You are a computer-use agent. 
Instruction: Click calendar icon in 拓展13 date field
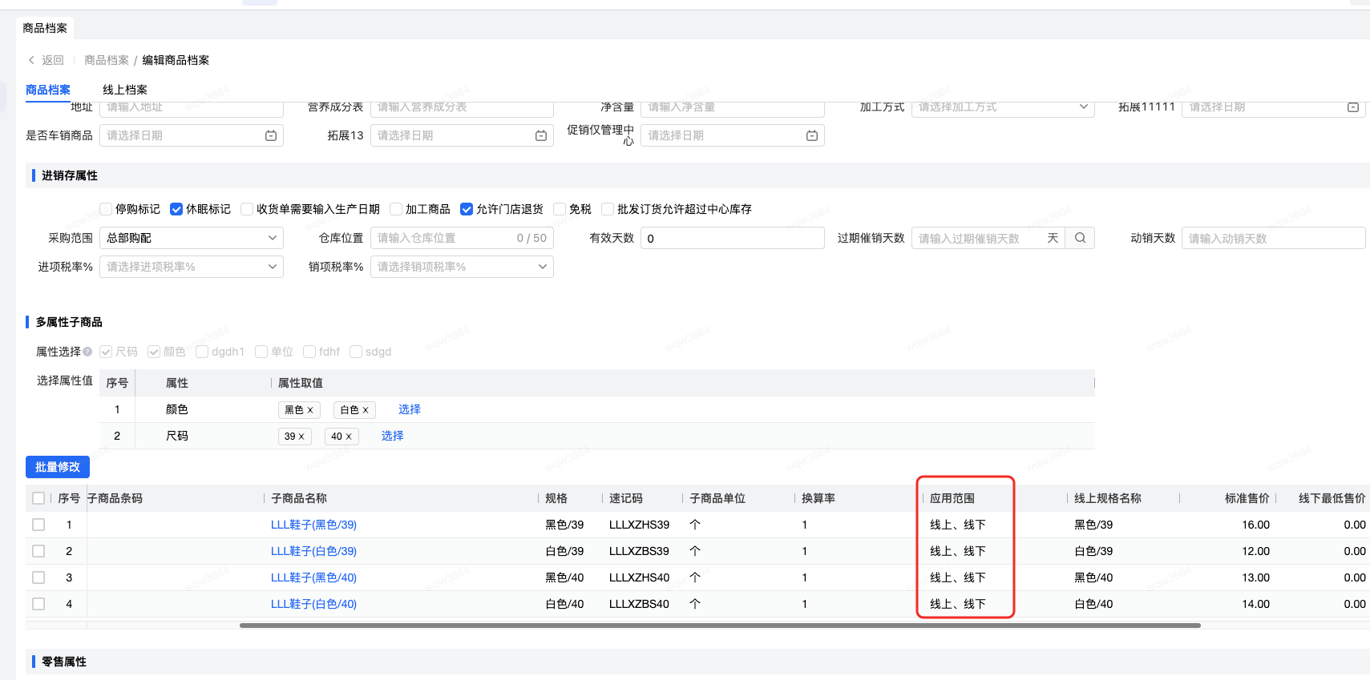point(541,136)
